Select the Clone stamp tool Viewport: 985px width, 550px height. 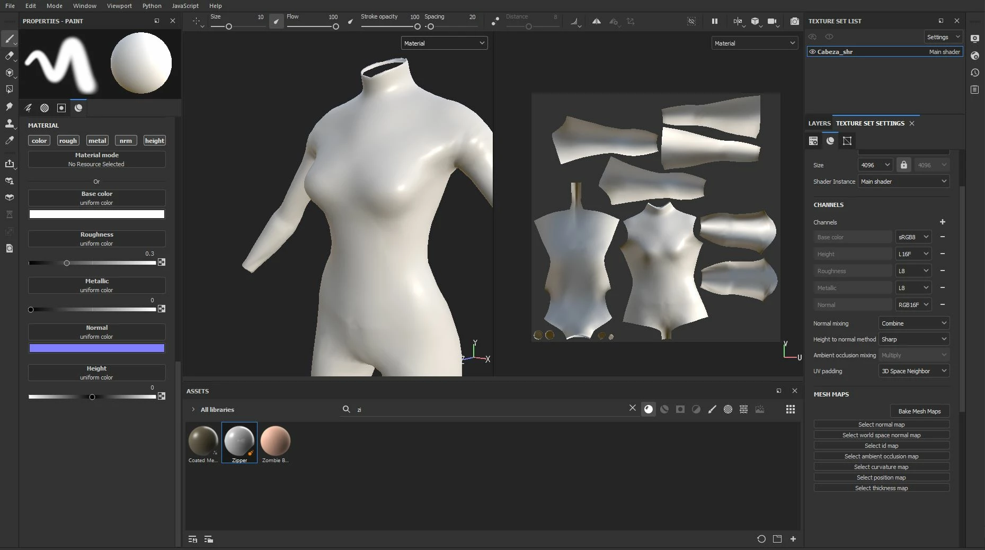pyautogui.click(x=9, y=123)
